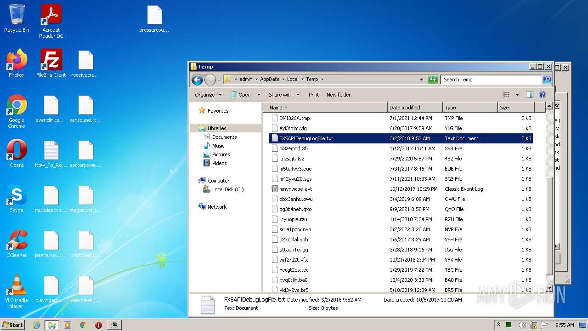
Task: Launch CCleaner desktop shortcut
Action: point(17,243)
